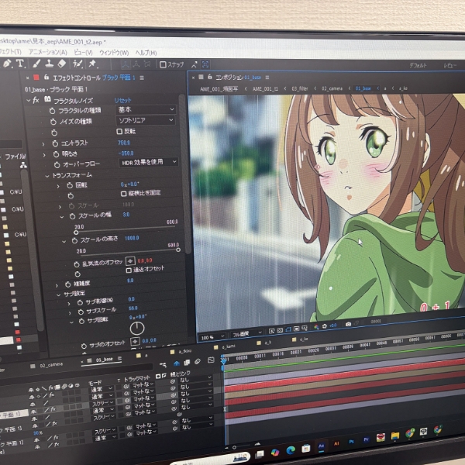The image size is (465, 465).
Task: Toggle the 遠近オフセット checkbox
Action: tap(129, 270)
